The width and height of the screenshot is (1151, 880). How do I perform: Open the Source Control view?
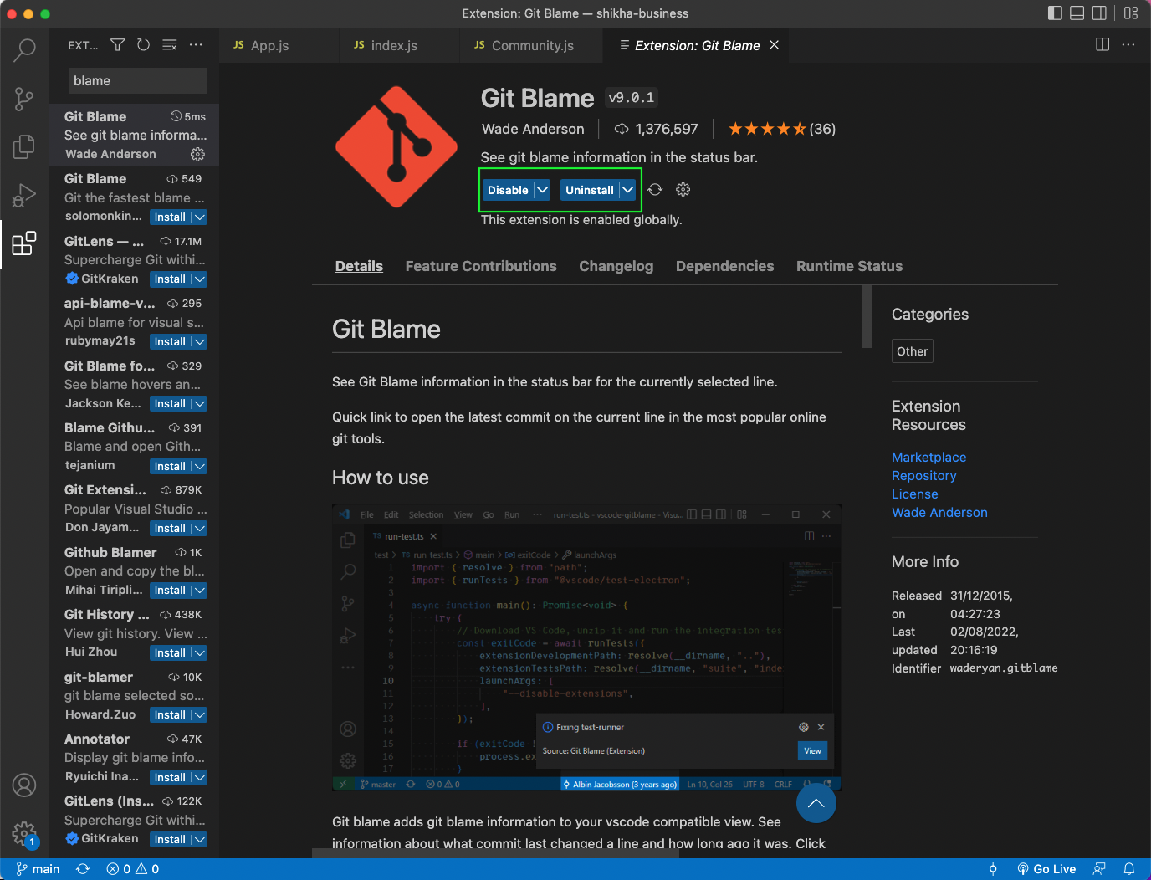click(23, 99)
